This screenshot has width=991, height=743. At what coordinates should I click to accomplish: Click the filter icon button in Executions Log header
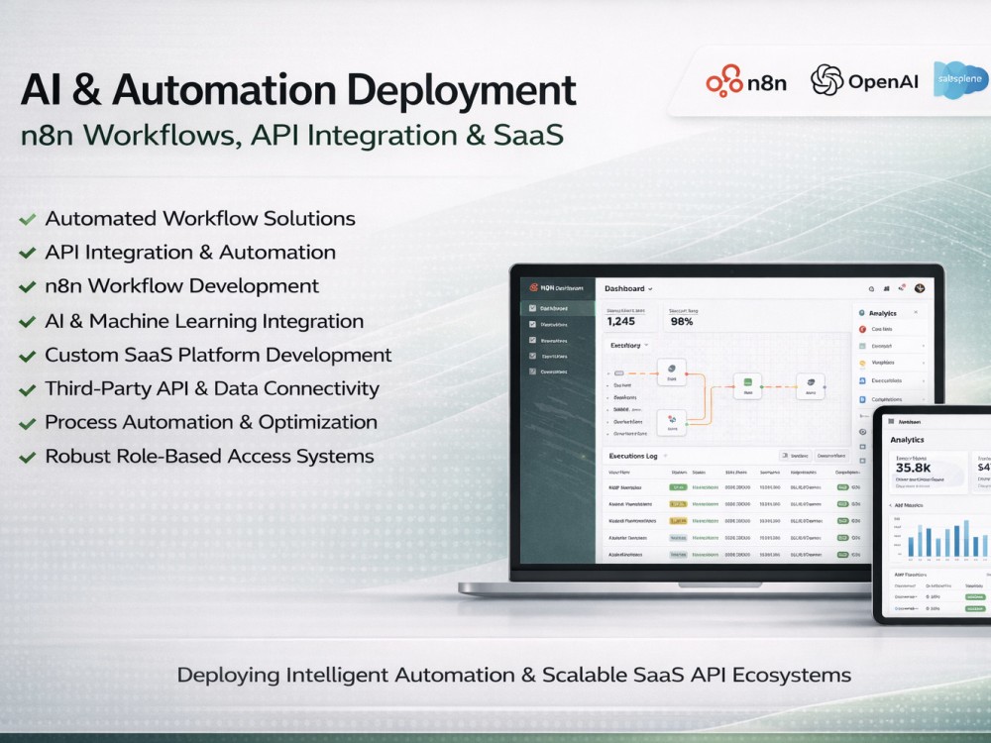pyautogui.click(x=795, y=456)
